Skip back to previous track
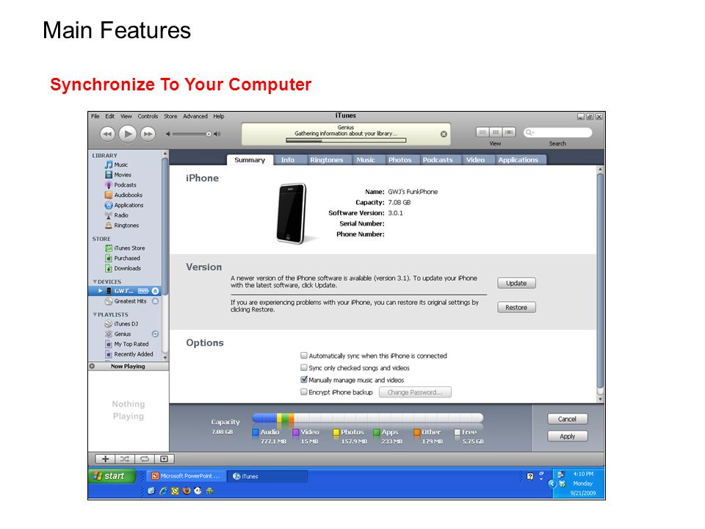The width and height of the screenshot is (705, 529). pyautogui.click(x=107, y=134)
